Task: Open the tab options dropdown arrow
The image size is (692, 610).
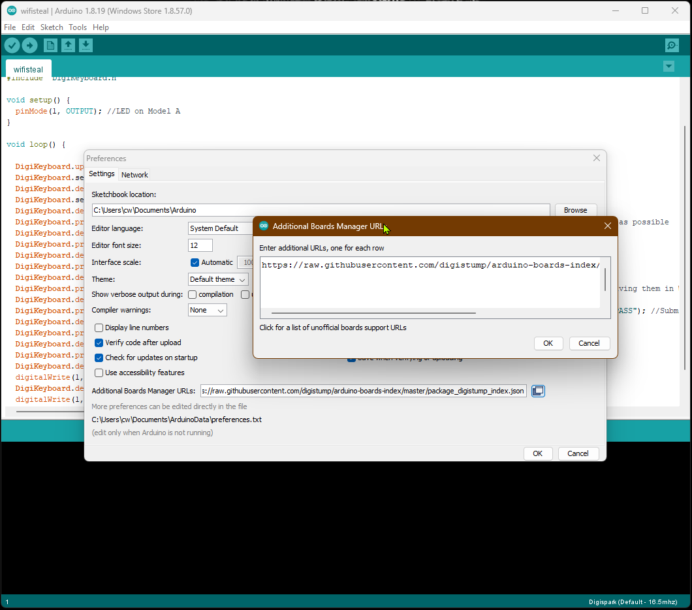Action: click(x=668, y=67)
